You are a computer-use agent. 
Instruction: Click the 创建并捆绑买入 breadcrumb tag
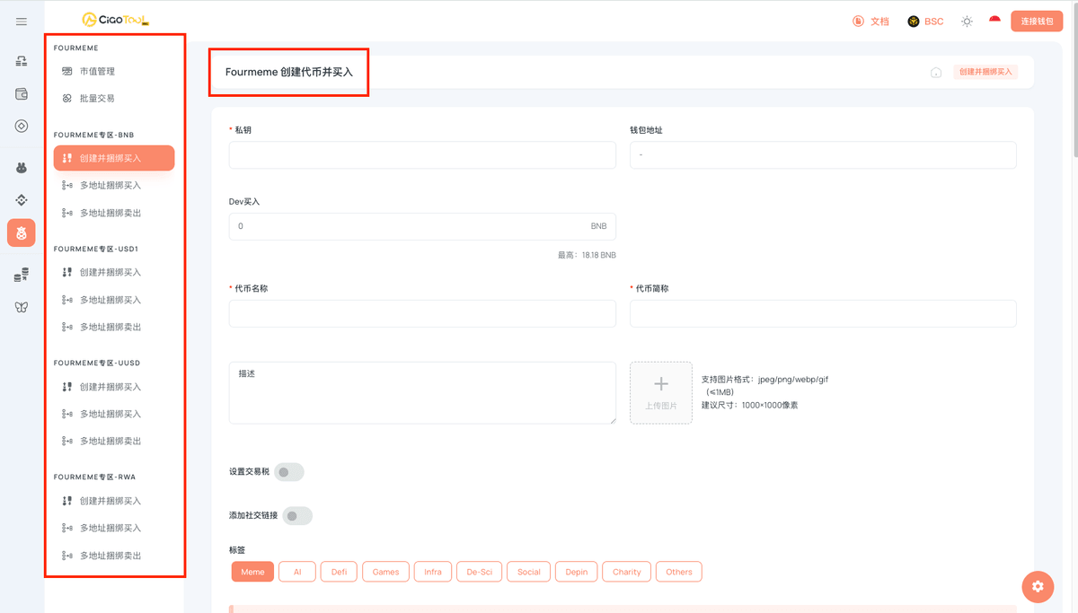pyautogui.click(x=985, y=72)
